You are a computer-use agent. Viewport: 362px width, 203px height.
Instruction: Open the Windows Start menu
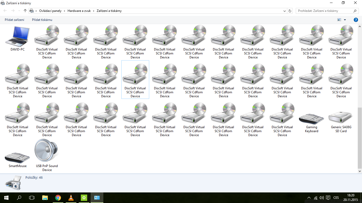coord(6,198)
